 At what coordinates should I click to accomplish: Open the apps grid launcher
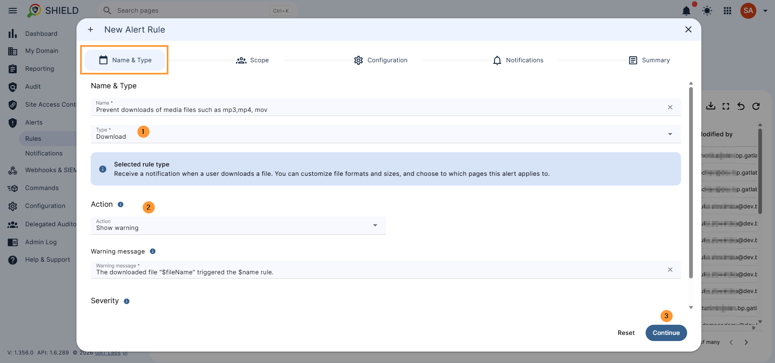pyautogui.click(x=727, y=11)
